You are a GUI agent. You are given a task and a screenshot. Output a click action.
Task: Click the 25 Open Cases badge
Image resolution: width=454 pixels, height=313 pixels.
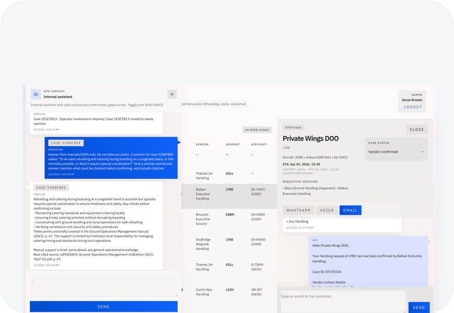click(257, 130)
